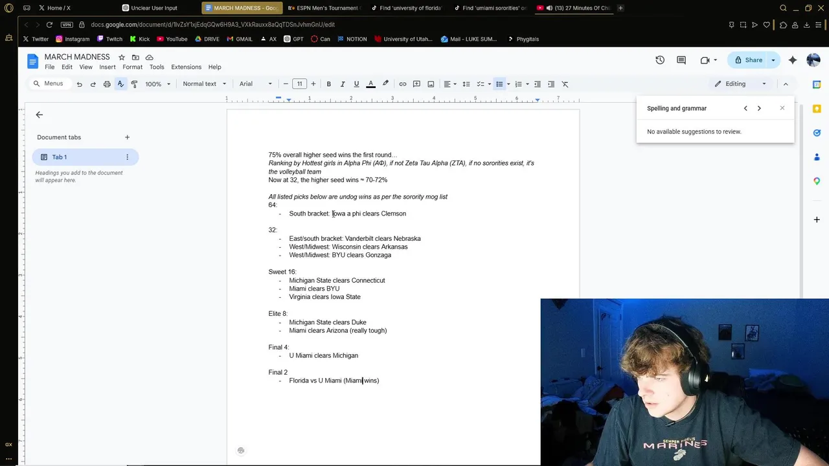Open the comments panel icon
The image size is (829, 466).
click(x=681, y=60)
